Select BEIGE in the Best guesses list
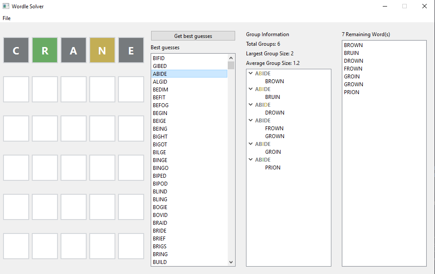This screenshot has height=274, width=435. coord(189,121)
